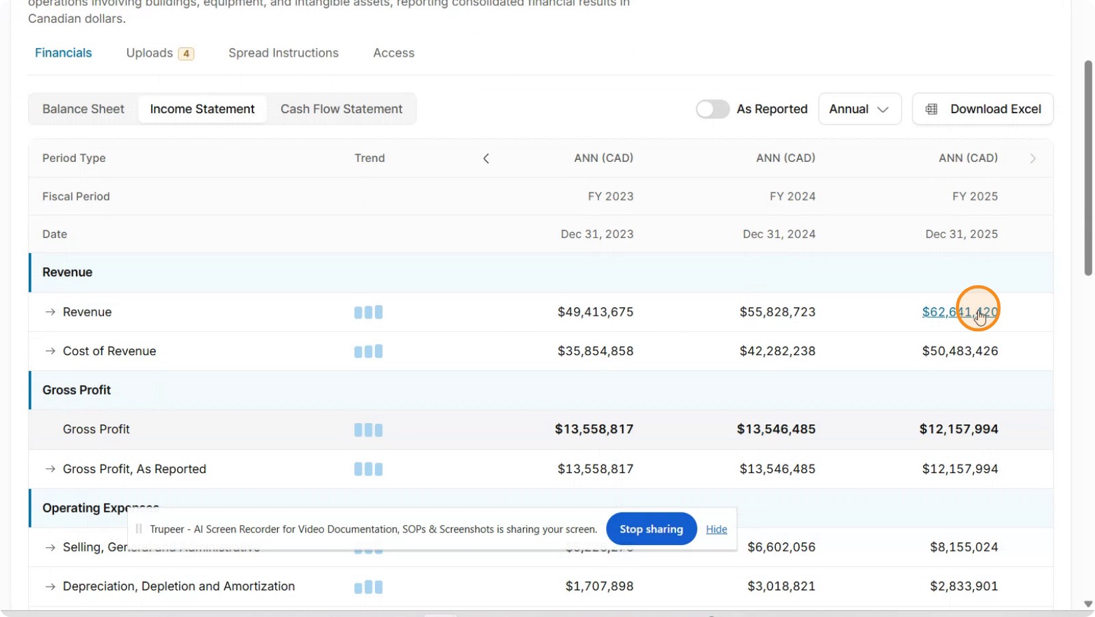Viewport: 1095px width, 617px height.
Task: Click the uploads count badge showing 4
Action: [x=186, y=53]
